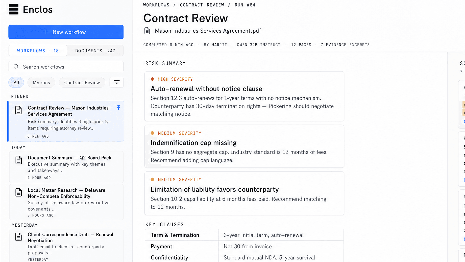
Task: Select the All filter chip
Action: click(x=16, y=82)
